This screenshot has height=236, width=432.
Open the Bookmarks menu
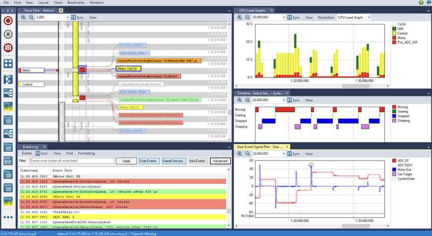click(x=75, y=2)
